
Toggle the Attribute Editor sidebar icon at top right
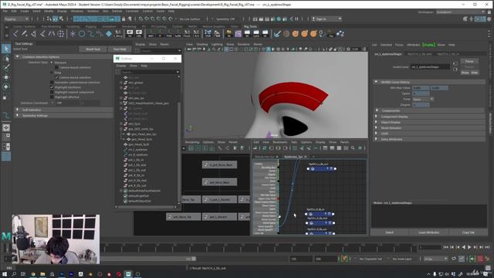[478, 19]
